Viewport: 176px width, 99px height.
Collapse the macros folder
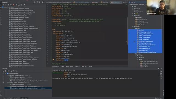coord(133,15)
